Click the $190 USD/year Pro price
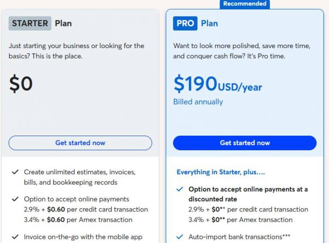The width and height of the screenshot is (329, 243). (x=218, y=84)
